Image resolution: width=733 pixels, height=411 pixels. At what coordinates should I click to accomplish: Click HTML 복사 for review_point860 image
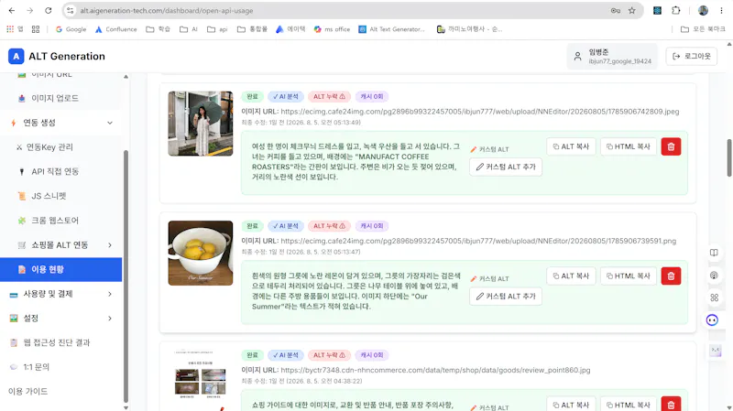[x=629, y=405]
